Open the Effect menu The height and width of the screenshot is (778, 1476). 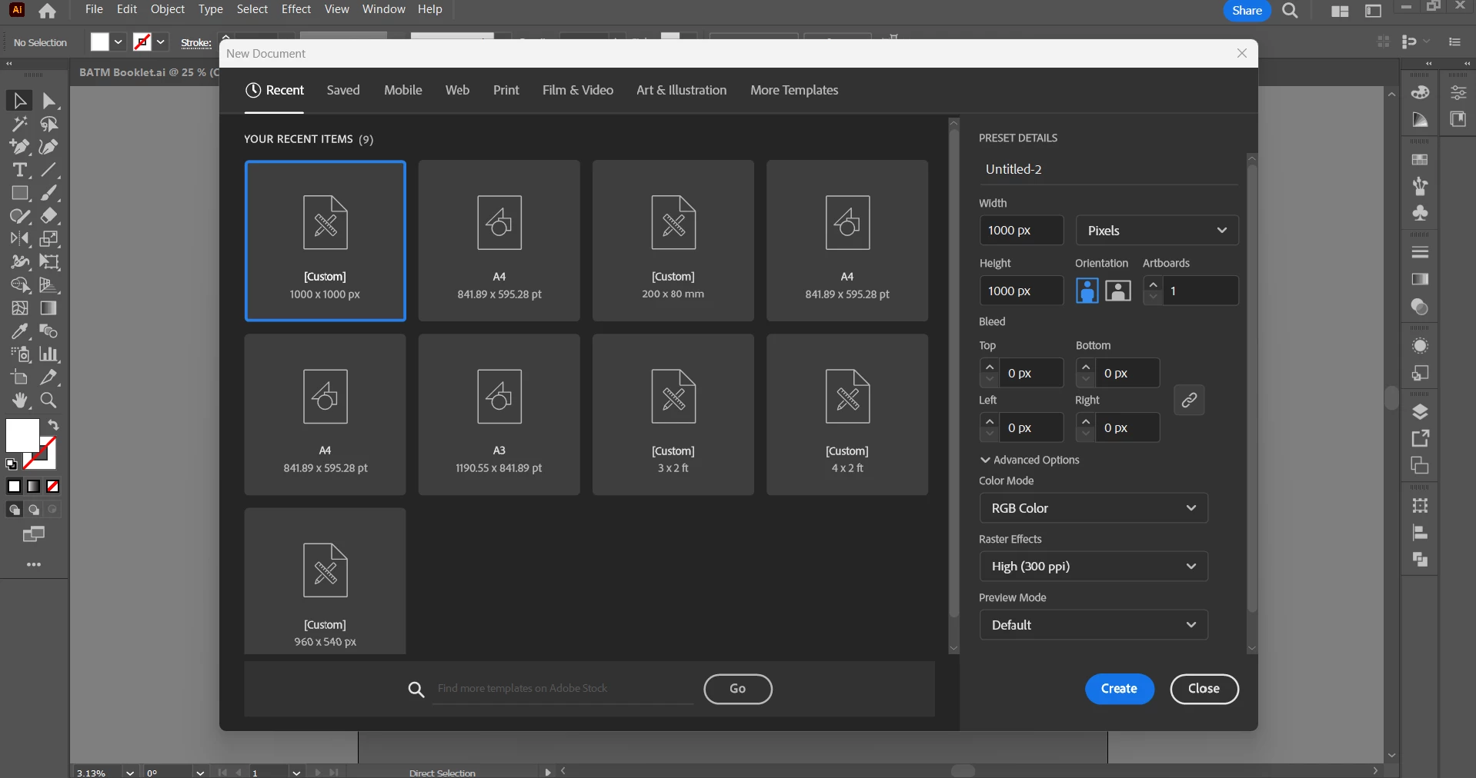(x=296, y=9)
